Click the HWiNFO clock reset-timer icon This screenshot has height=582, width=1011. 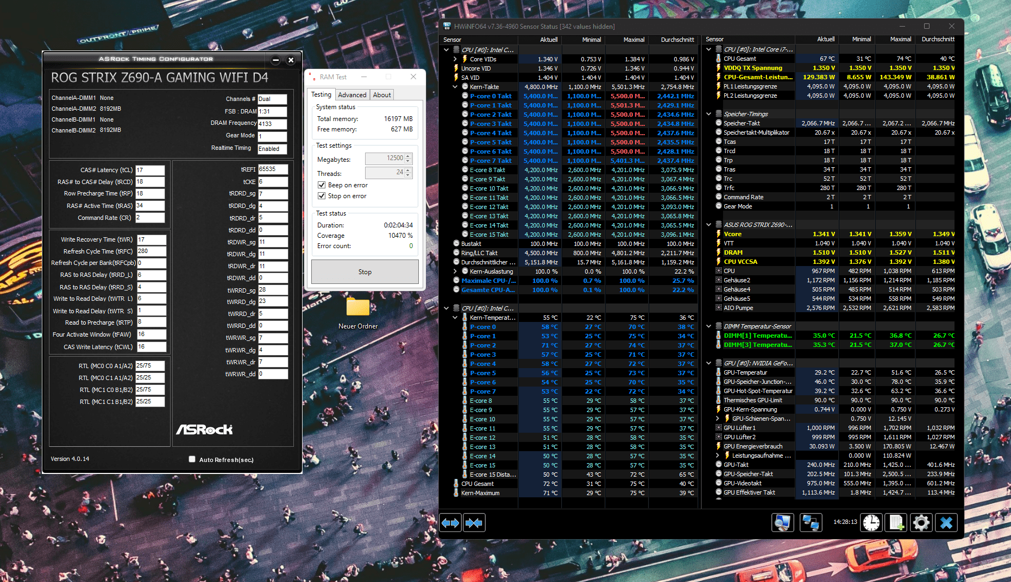click(871, 523)
